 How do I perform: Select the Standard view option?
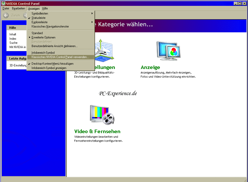click(x=61, y=33)
